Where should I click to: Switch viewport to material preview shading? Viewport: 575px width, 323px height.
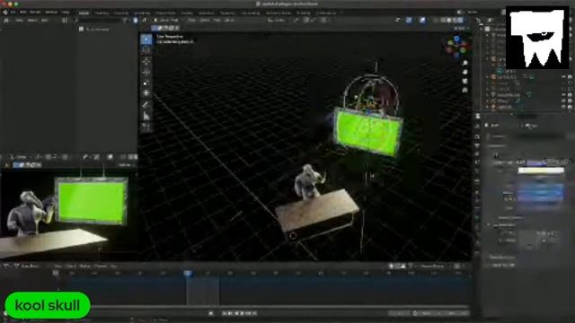[455, 20]
